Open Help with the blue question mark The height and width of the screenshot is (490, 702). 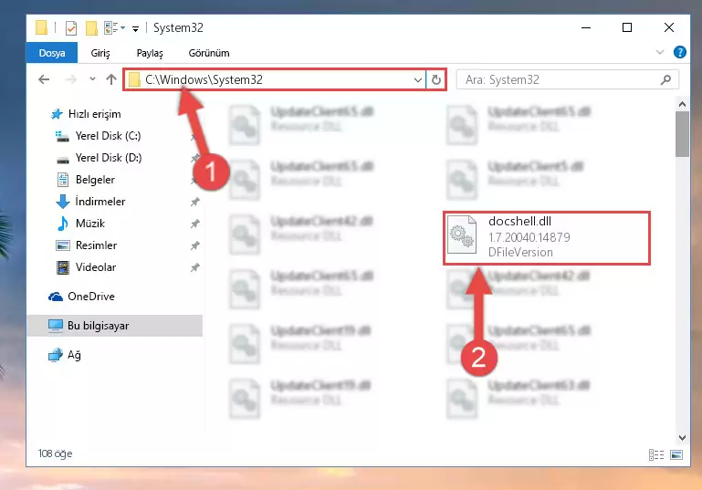point(679,52)
